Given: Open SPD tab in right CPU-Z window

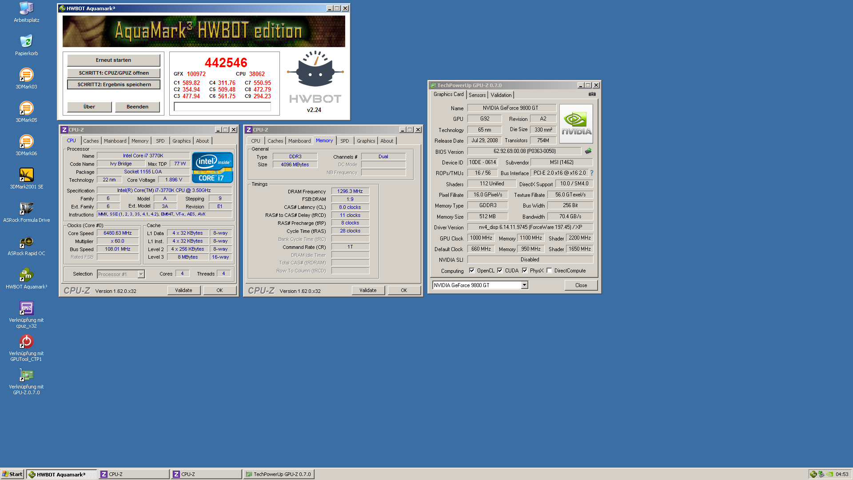Looking at the screenshot, I should (345, 141).
